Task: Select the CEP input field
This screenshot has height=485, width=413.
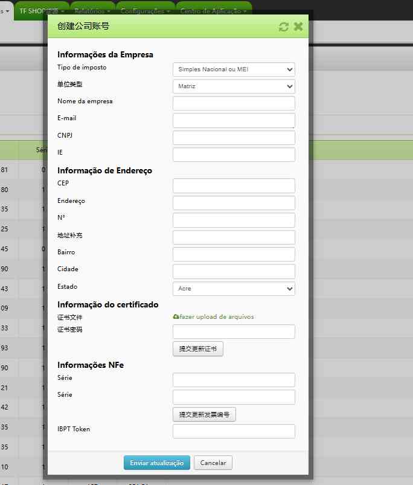Action: click(x=234, y=185)
